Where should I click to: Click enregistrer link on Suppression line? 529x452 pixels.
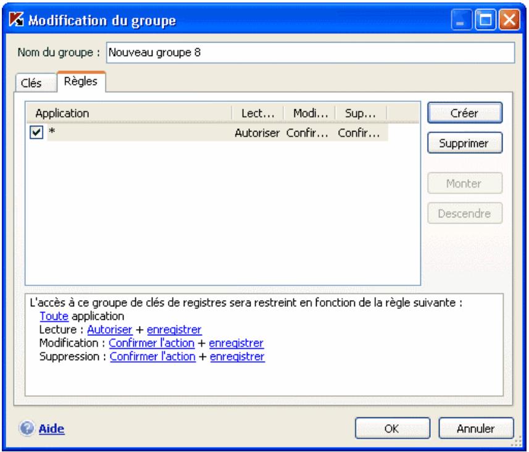coord(237,356)
